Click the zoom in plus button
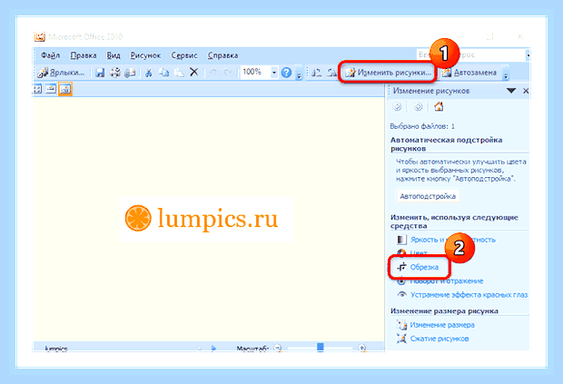This screenshot has height=384, width=563. pos(362,348)
